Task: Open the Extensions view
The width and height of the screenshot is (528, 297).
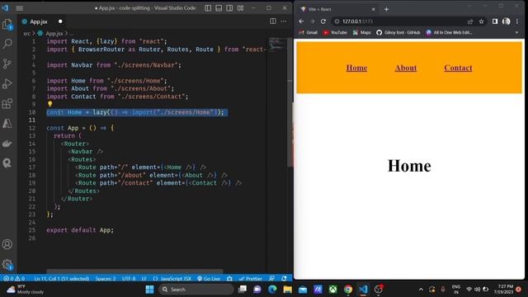Action: tap(7, 104)
